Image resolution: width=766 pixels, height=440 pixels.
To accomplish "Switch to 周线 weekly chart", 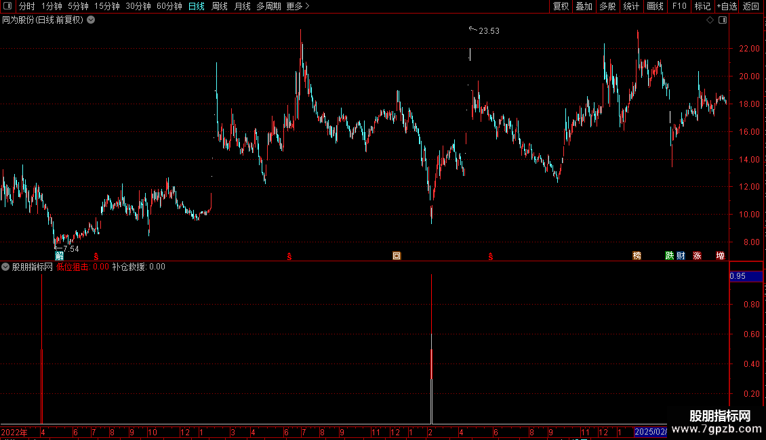I will [220, 6].
